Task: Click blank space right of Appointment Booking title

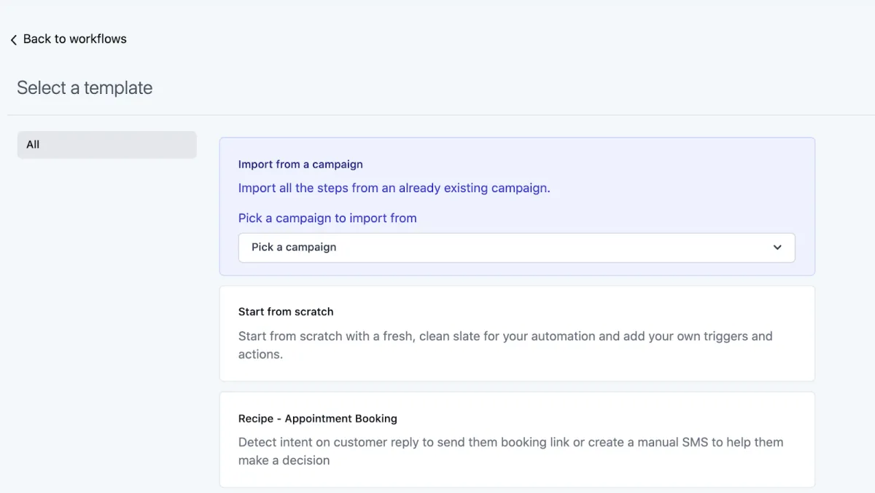Action: click(598, 419)
